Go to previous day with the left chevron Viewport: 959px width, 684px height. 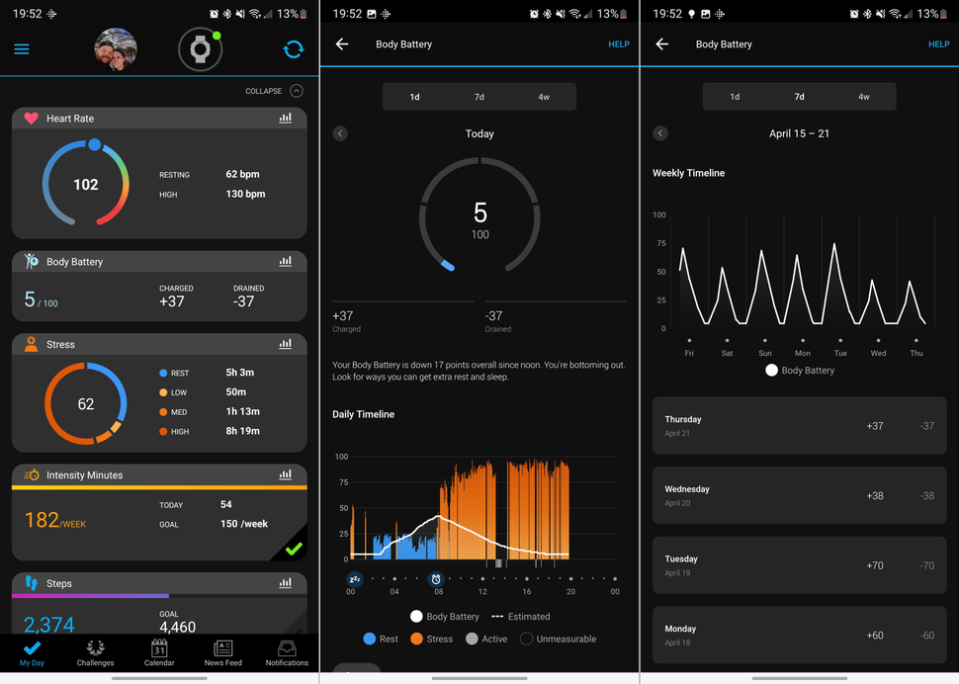342,133
